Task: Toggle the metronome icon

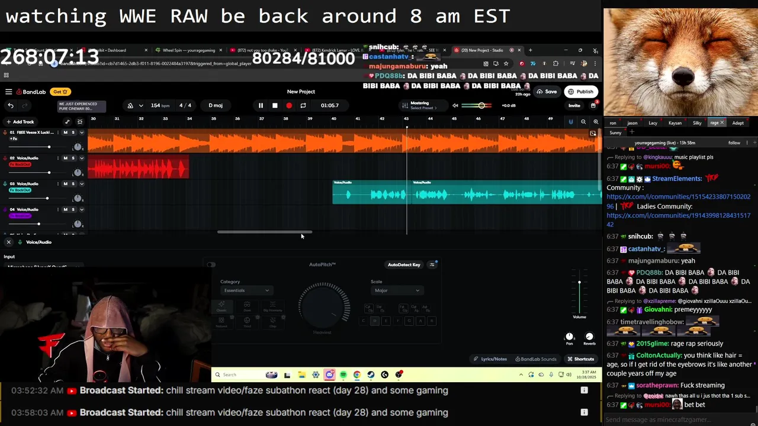Action: point(130,105)
